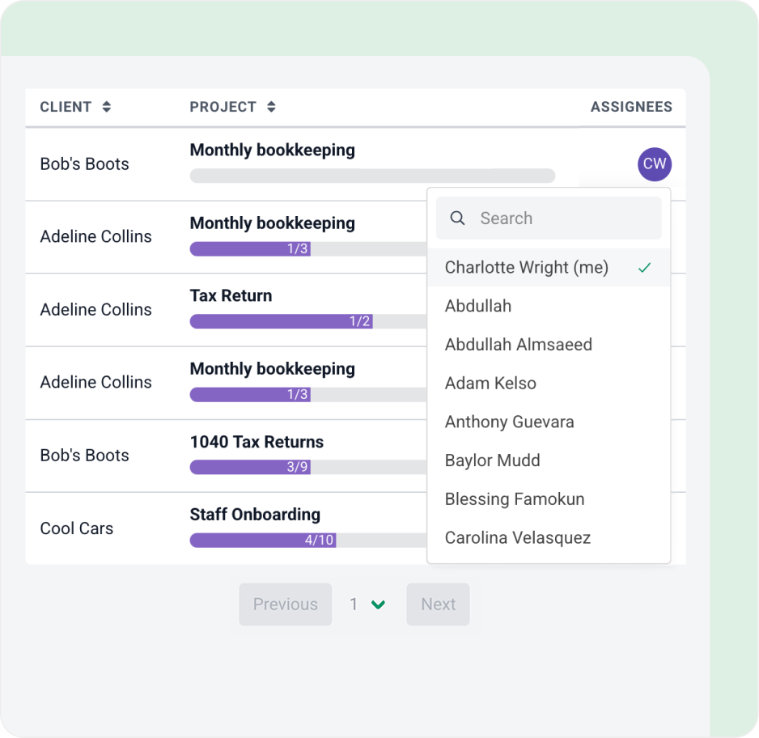
Task: Assign Adam Kelso from the list
Action: (x=549, y=384)
